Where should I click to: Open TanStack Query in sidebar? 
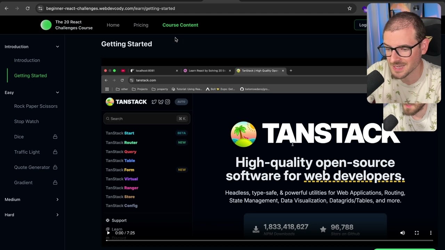tap(121, 152)
